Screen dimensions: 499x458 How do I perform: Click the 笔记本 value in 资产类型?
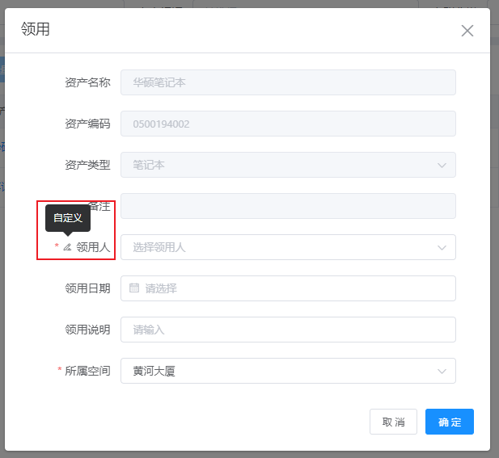click(149, 165)
